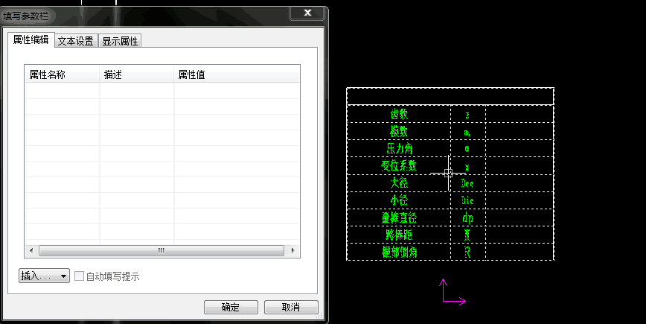This screenshot has width=646, height=324.
Task: Confirm with the 确定 button
Action: click(231, 307)
